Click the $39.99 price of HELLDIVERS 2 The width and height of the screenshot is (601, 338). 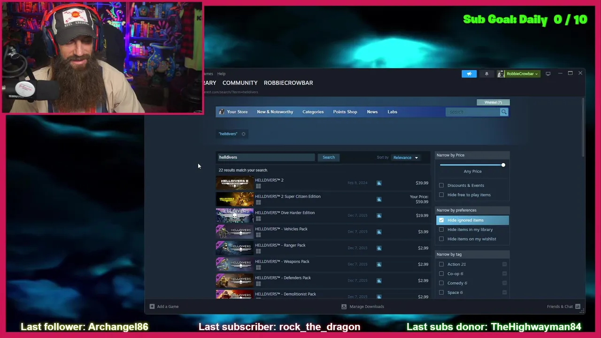(x=422, y=183)
